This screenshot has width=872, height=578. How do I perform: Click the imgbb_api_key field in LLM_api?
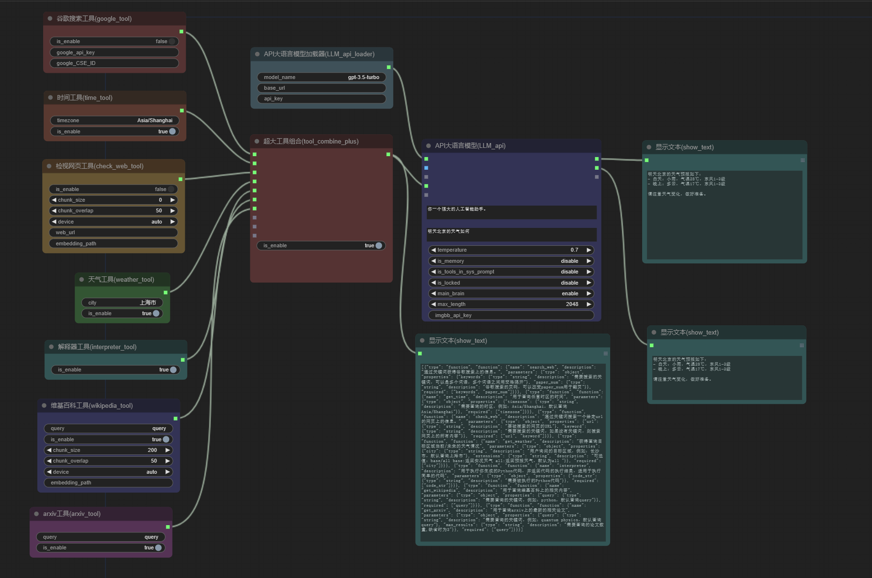(511, 315)
